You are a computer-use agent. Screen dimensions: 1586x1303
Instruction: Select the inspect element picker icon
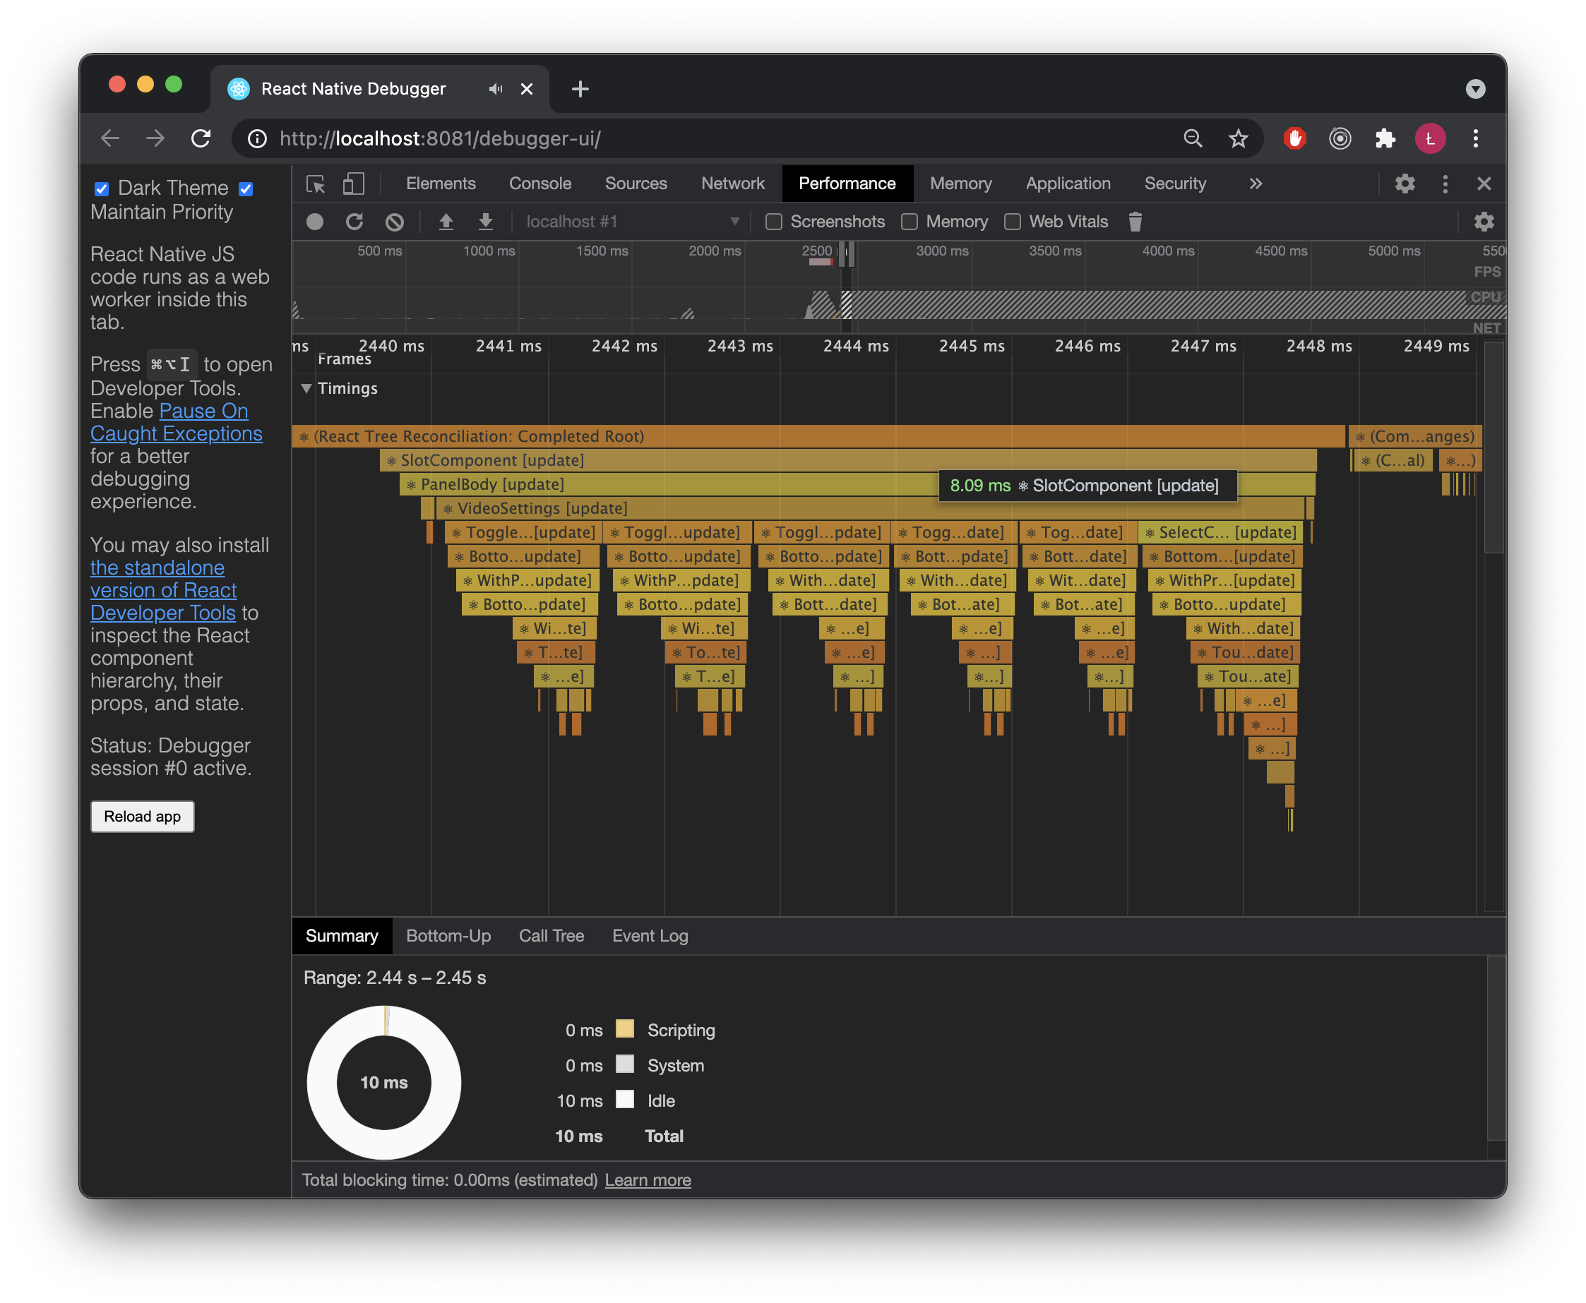[316, 184]
